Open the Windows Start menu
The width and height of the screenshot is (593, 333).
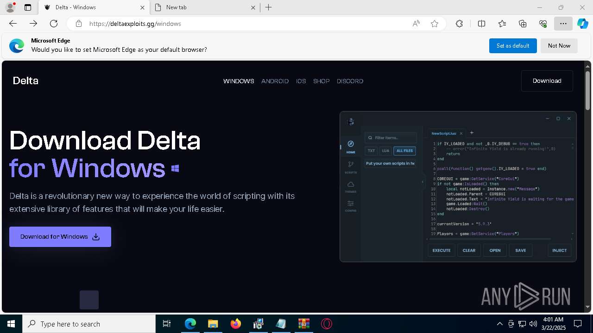tap(11, 324)
